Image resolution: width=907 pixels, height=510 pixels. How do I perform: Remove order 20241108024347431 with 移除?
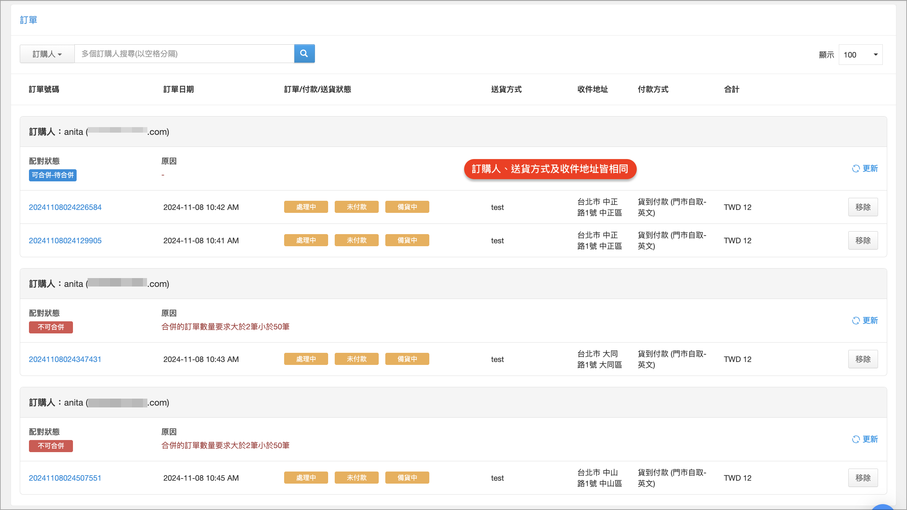[x=863, y=359]
